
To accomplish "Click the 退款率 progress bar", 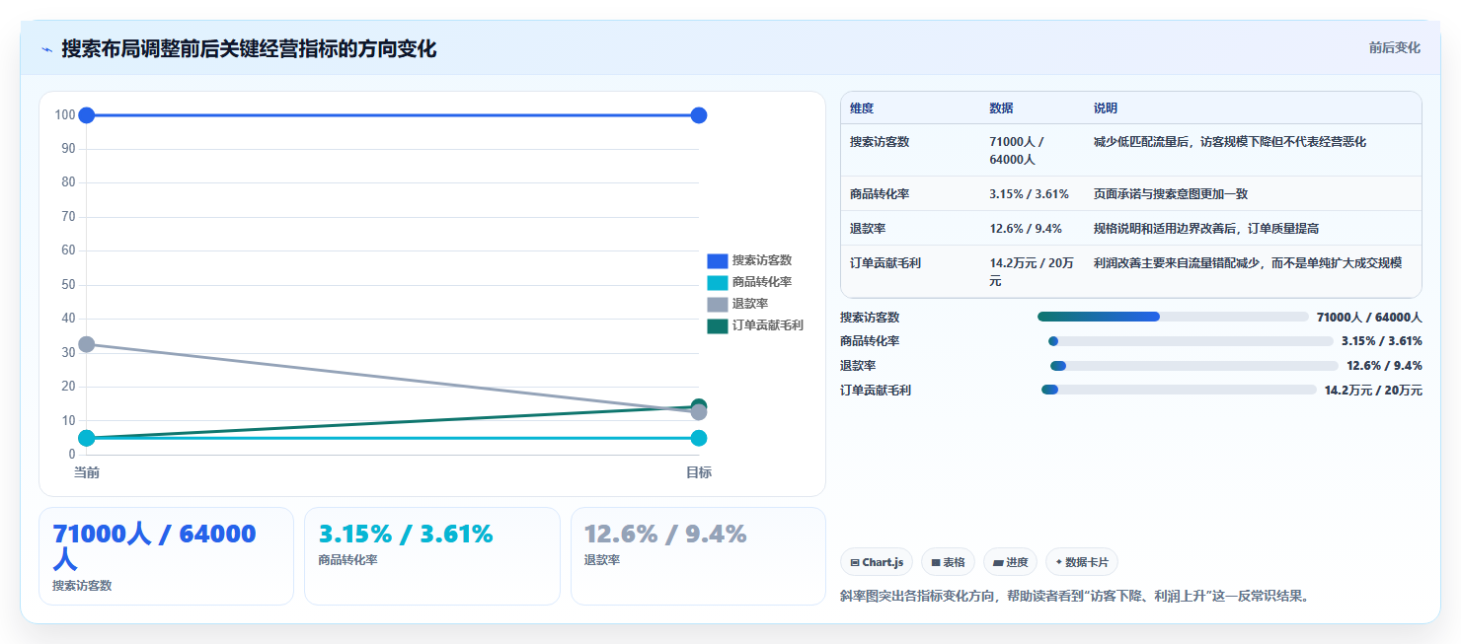I will tap(1194, 366).
